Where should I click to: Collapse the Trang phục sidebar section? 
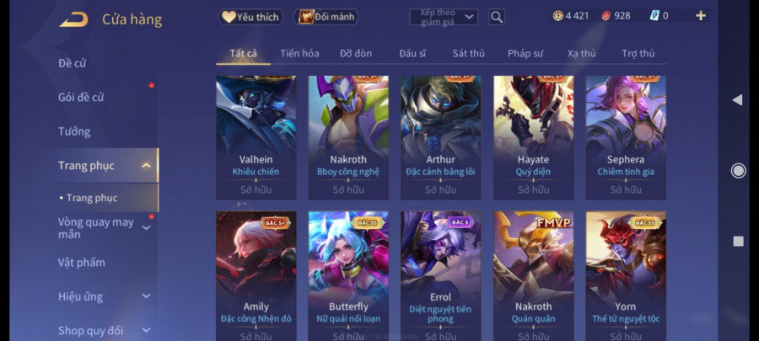click(146, 166)
